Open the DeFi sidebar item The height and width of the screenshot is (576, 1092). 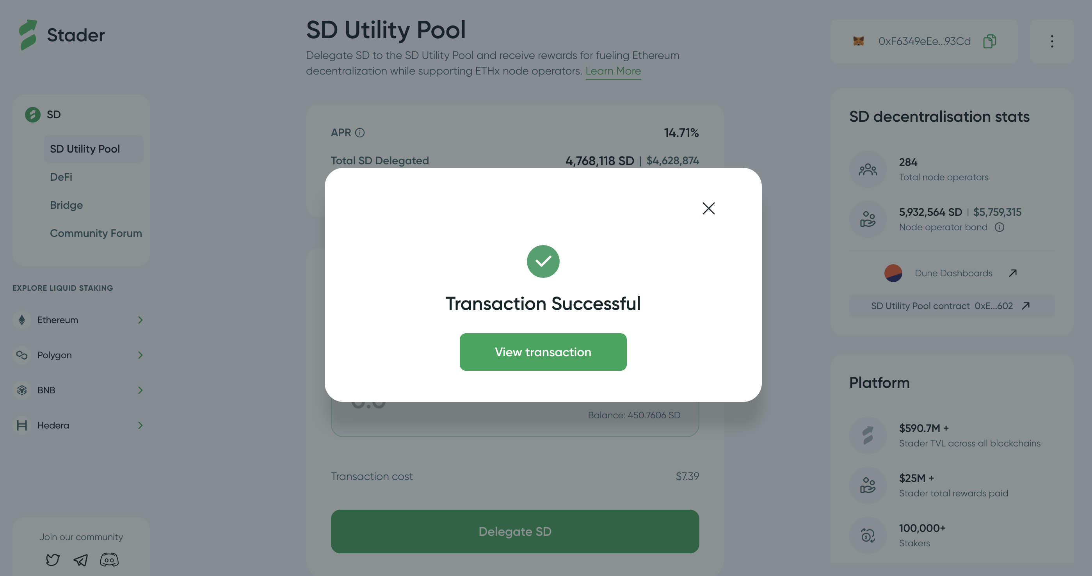(61, 177)
